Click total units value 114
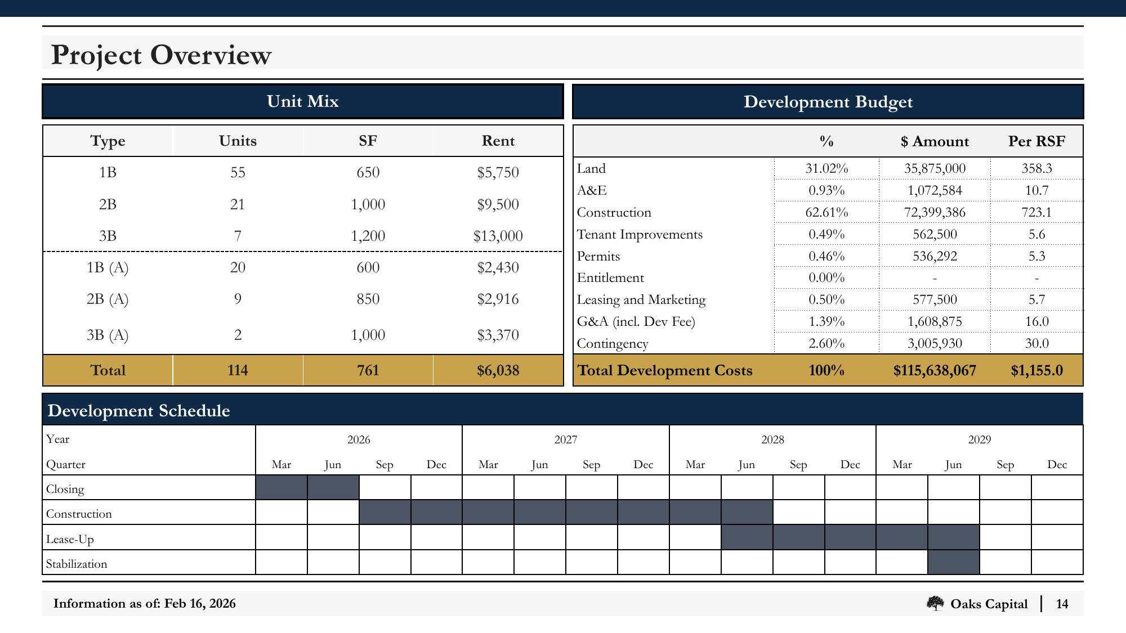Screen dimensions: 1126x633 tap(238, 370)
